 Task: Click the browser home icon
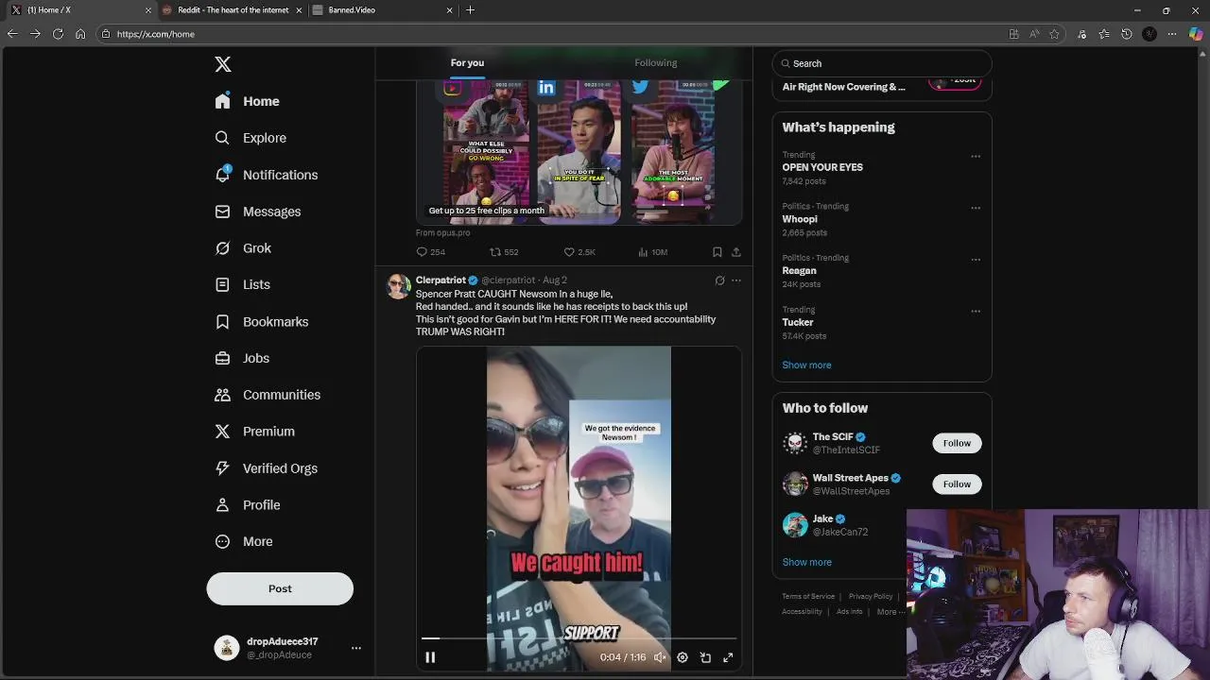point(80,34)
